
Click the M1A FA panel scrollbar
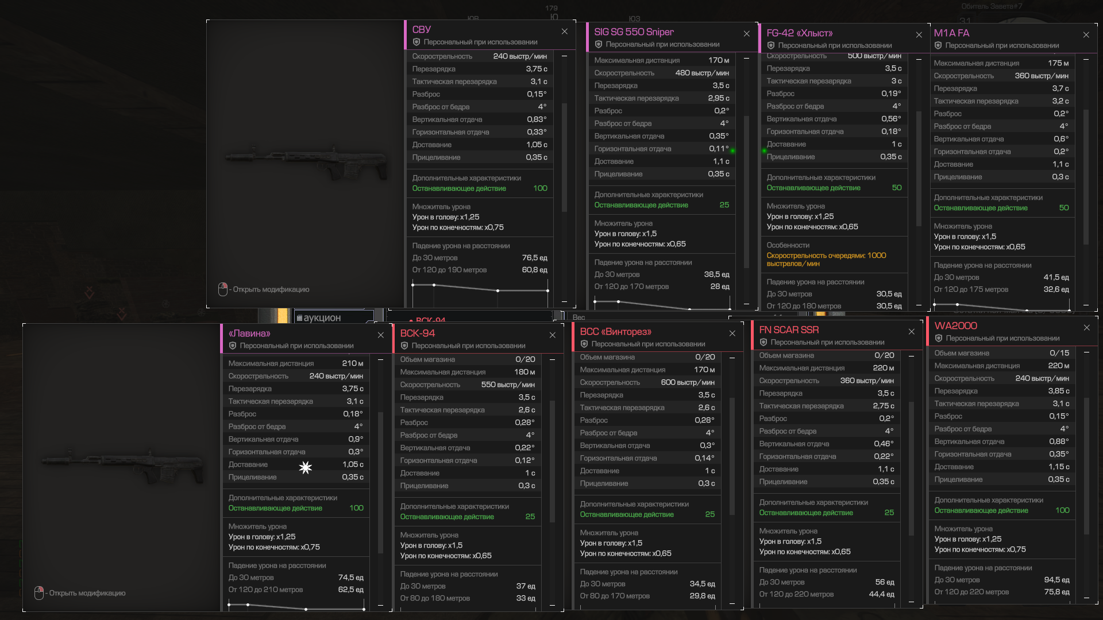1086,177
